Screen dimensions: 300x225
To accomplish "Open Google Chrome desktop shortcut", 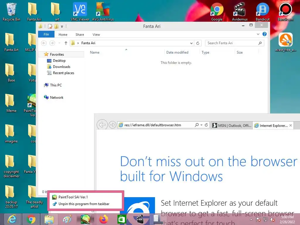I will point(217,11).
